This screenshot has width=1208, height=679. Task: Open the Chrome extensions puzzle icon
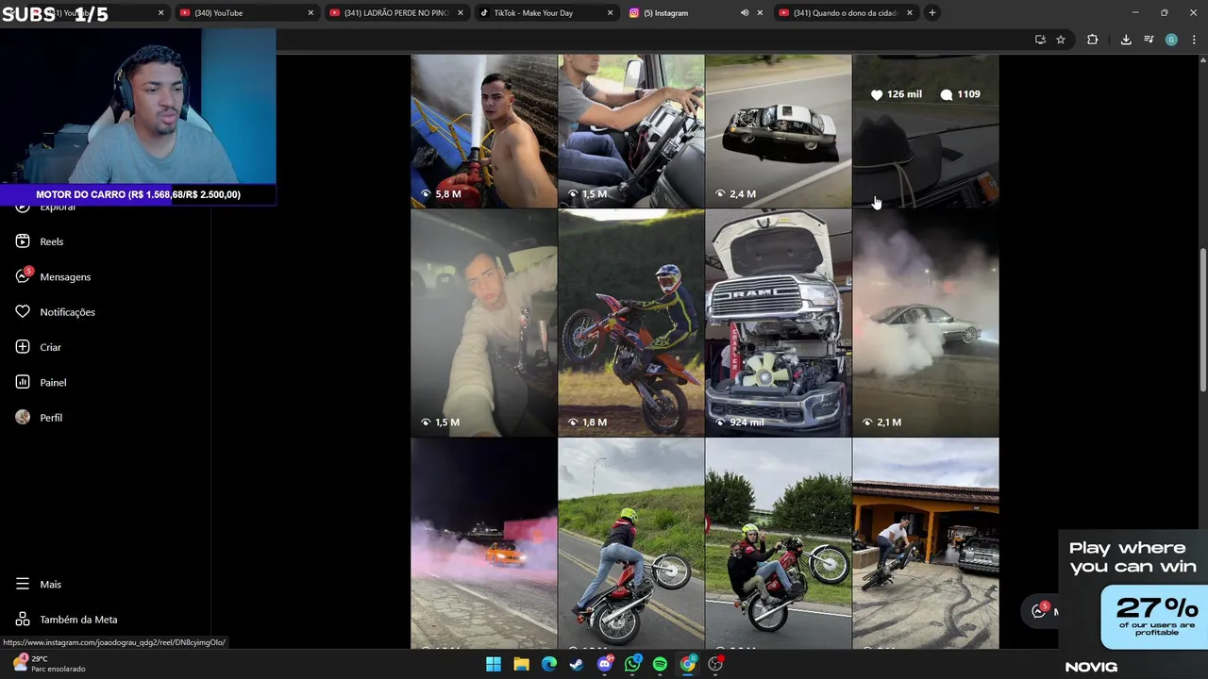point(1092,40)
